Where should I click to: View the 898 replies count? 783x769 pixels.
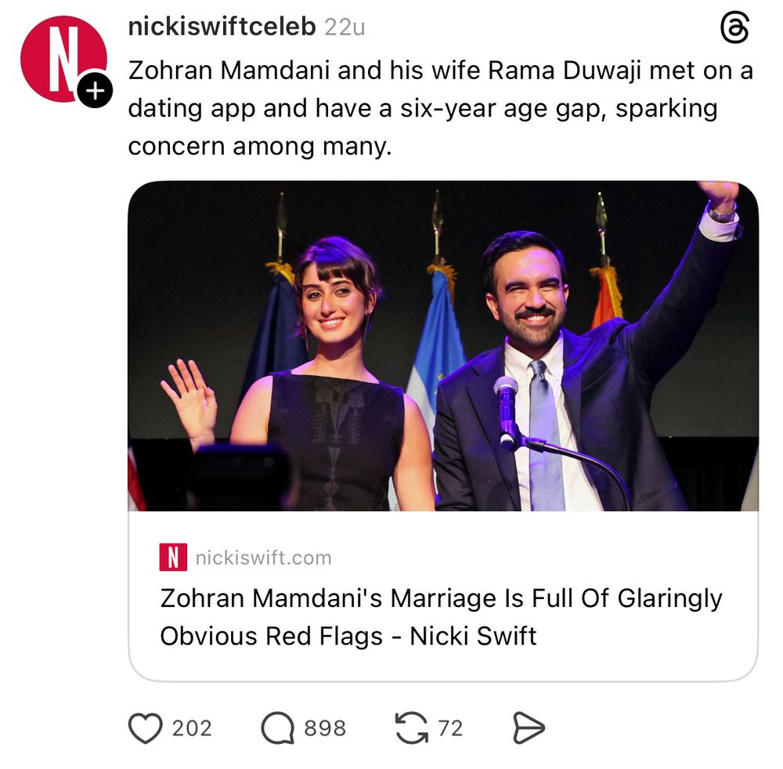(325, 728)
